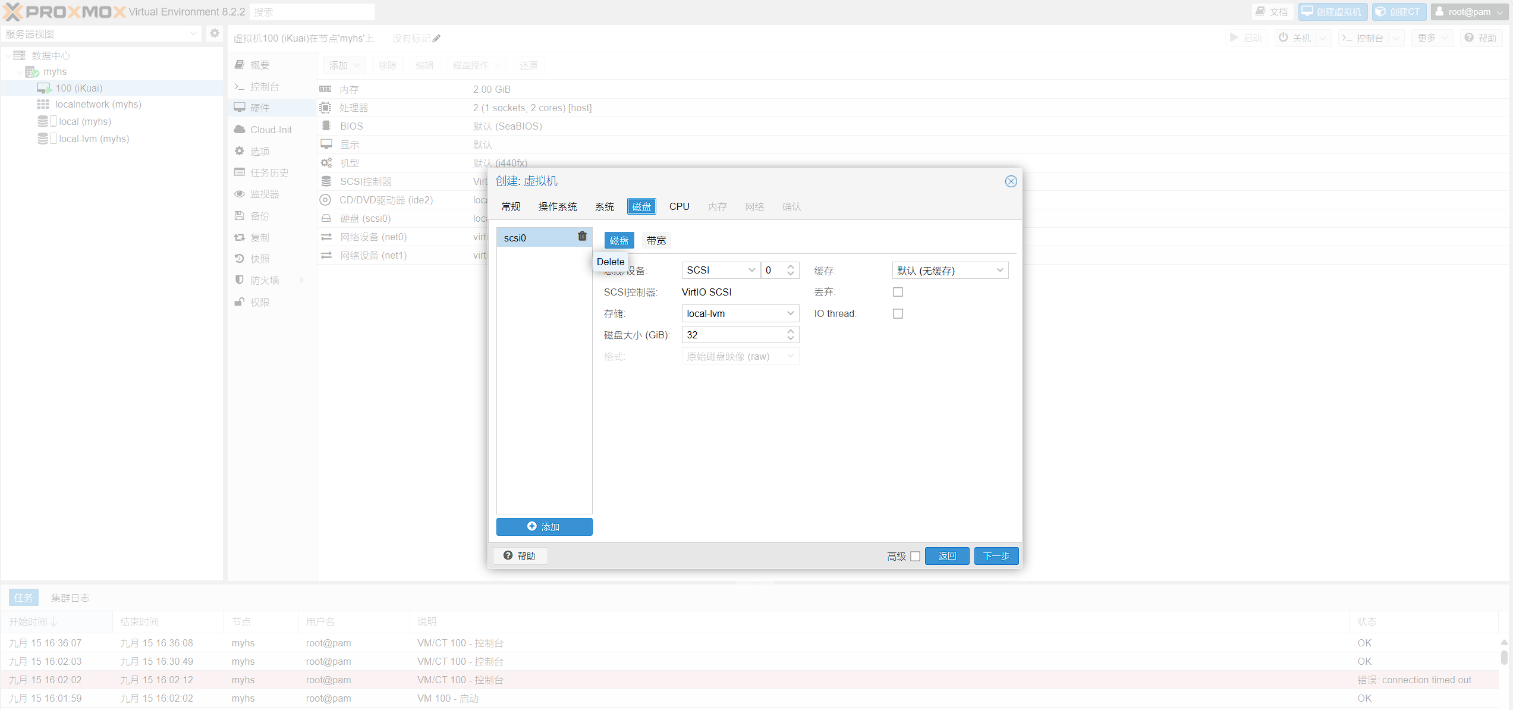Click the plus Add disk button

(544, 527)
